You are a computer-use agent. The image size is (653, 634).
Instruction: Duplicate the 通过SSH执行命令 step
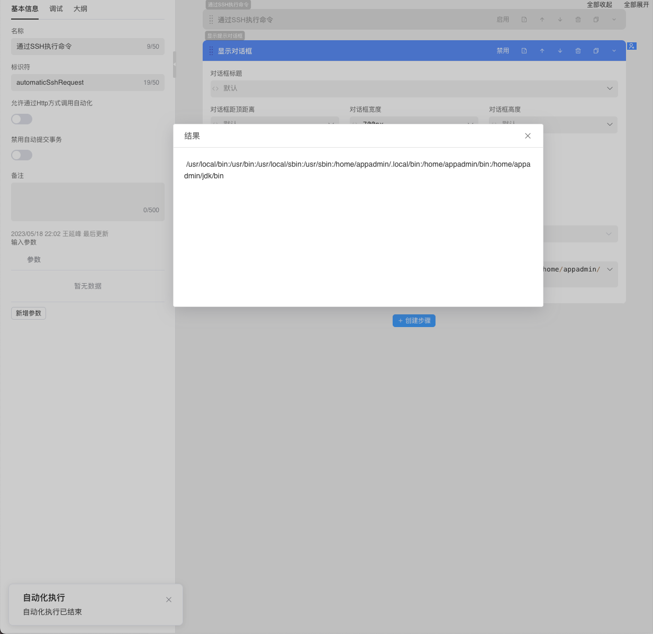596,20
